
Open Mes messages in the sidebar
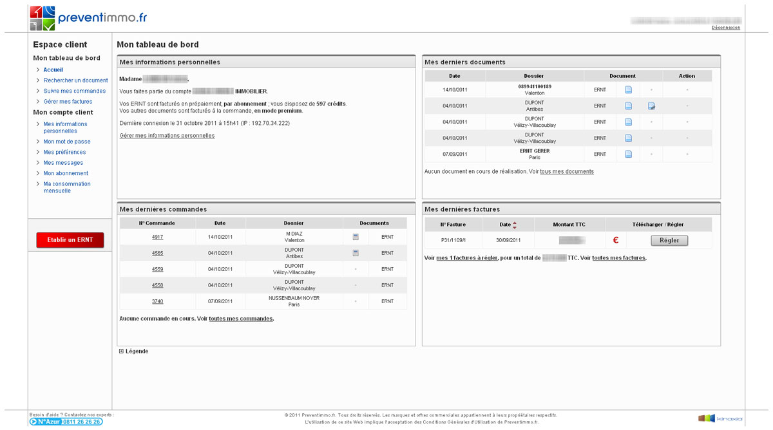[x=63, y=163]
